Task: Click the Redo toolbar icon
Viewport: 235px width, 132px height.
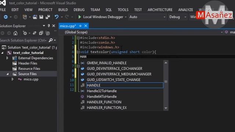Action: tap(67, 17)
